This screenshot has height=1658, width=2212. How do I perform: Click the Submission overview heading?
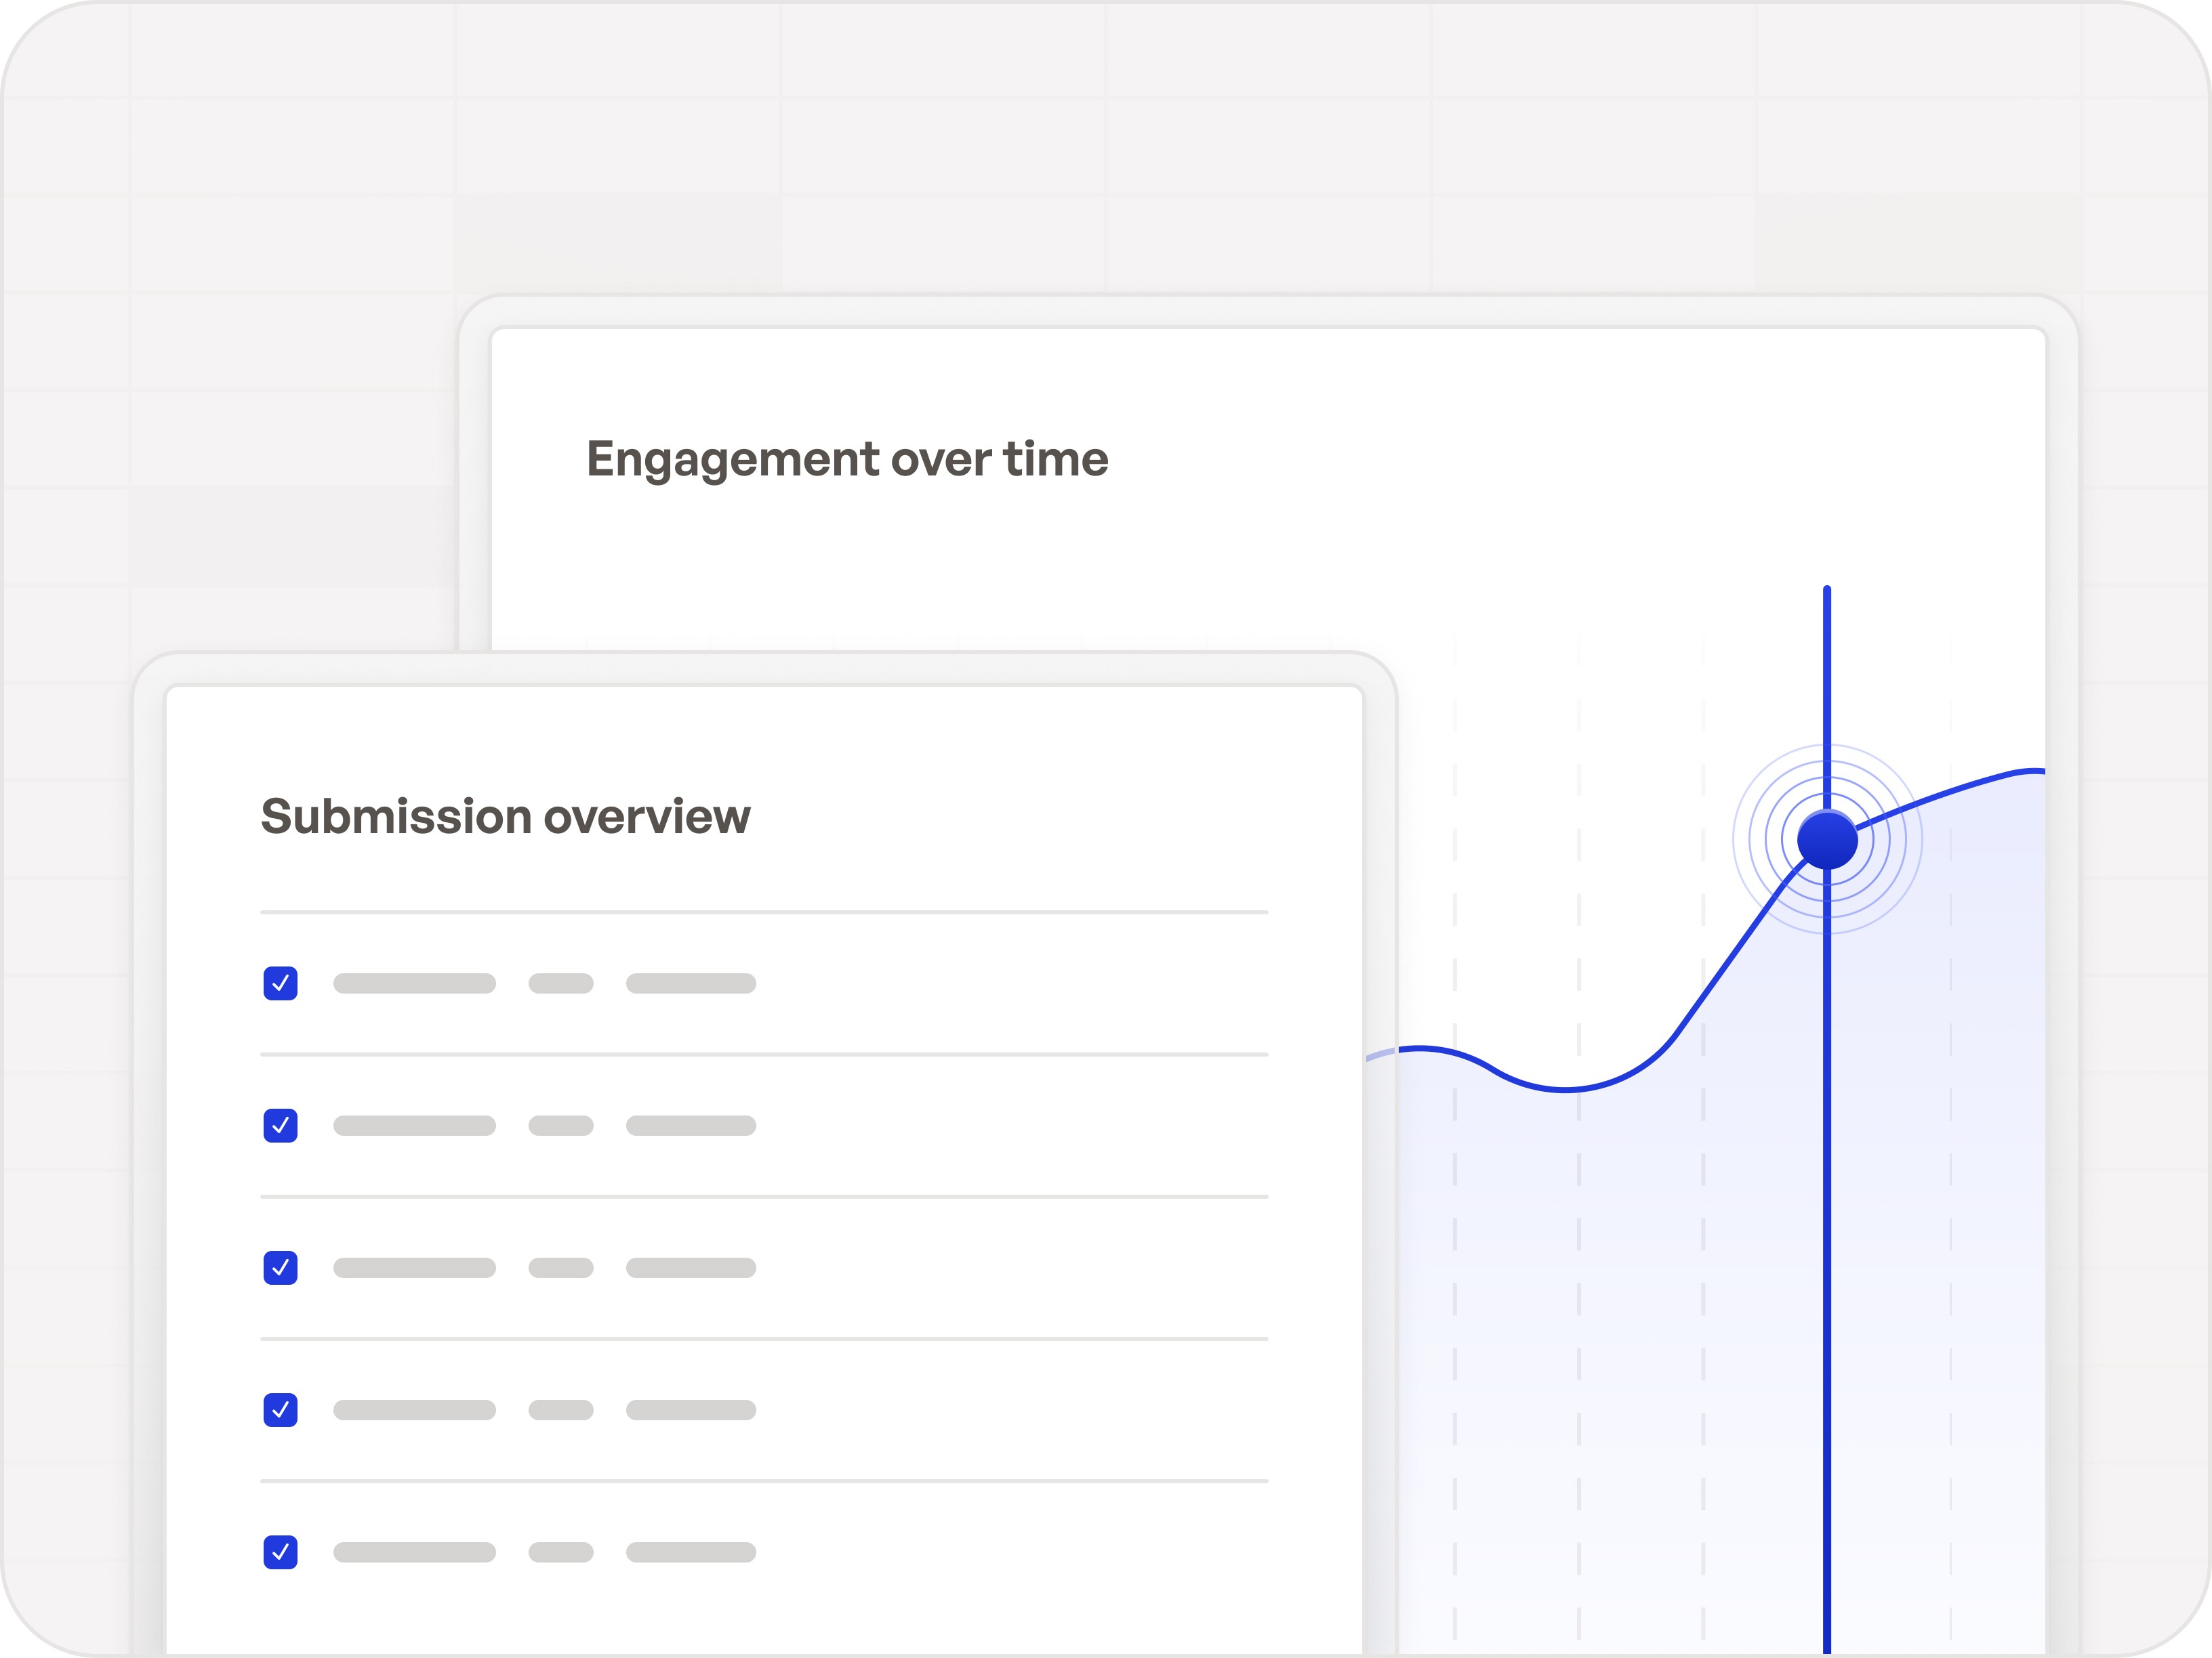pos(505,817)
